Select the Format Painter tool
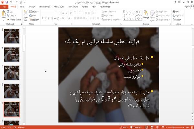Viewport: 194px width, 129px height. point(14,20)
